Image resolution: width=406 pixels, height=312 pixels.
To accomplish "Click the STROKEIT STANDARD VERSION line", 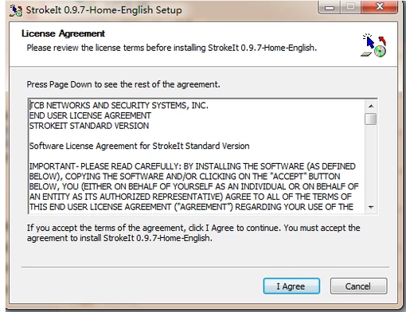I will [89, 126].
